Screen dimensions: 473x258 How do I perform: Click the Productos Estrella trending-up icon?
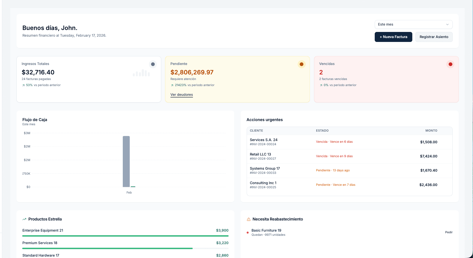click(x=24, y=219)
